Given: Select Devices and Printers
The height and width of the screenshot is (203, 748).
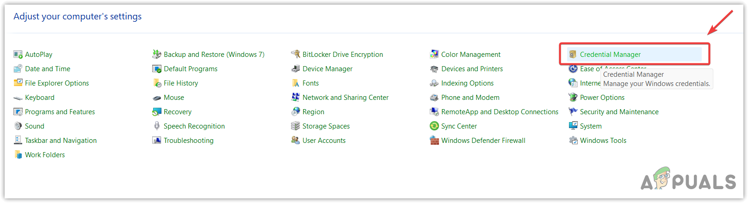Looking at the screenshot, I should (x=472, y=69).
